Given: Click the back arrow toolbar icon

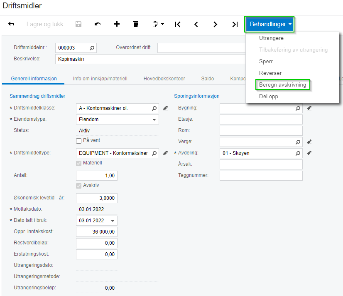Looking at the screenshot, I should pos(11,24).
